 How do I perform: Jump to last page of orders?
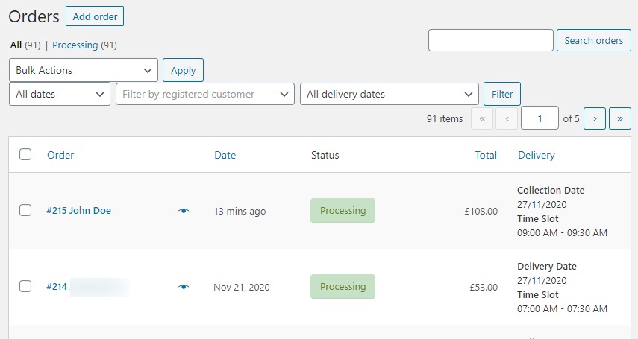tap(620, 118)
